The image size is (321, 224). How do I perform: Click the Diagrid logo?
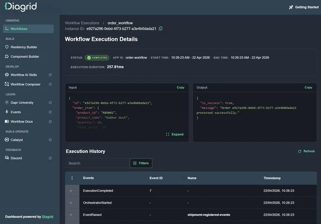tap(21, 7)
